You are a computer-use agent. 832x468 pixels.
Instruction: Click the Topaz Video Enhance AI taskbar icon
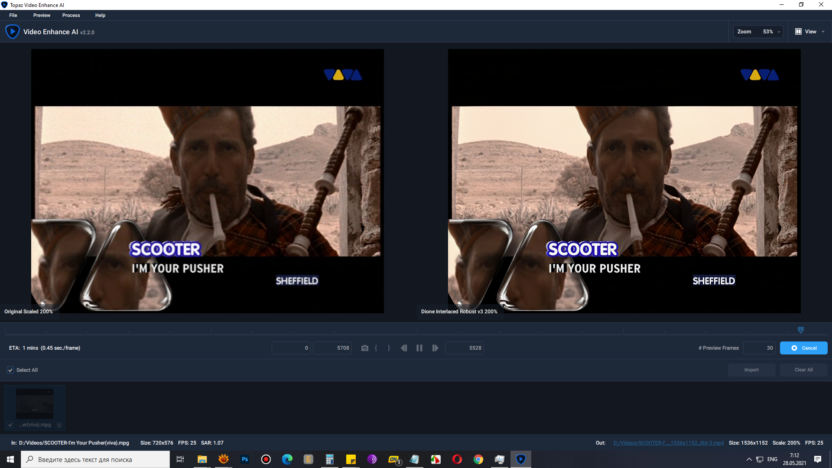pos(521,459)
